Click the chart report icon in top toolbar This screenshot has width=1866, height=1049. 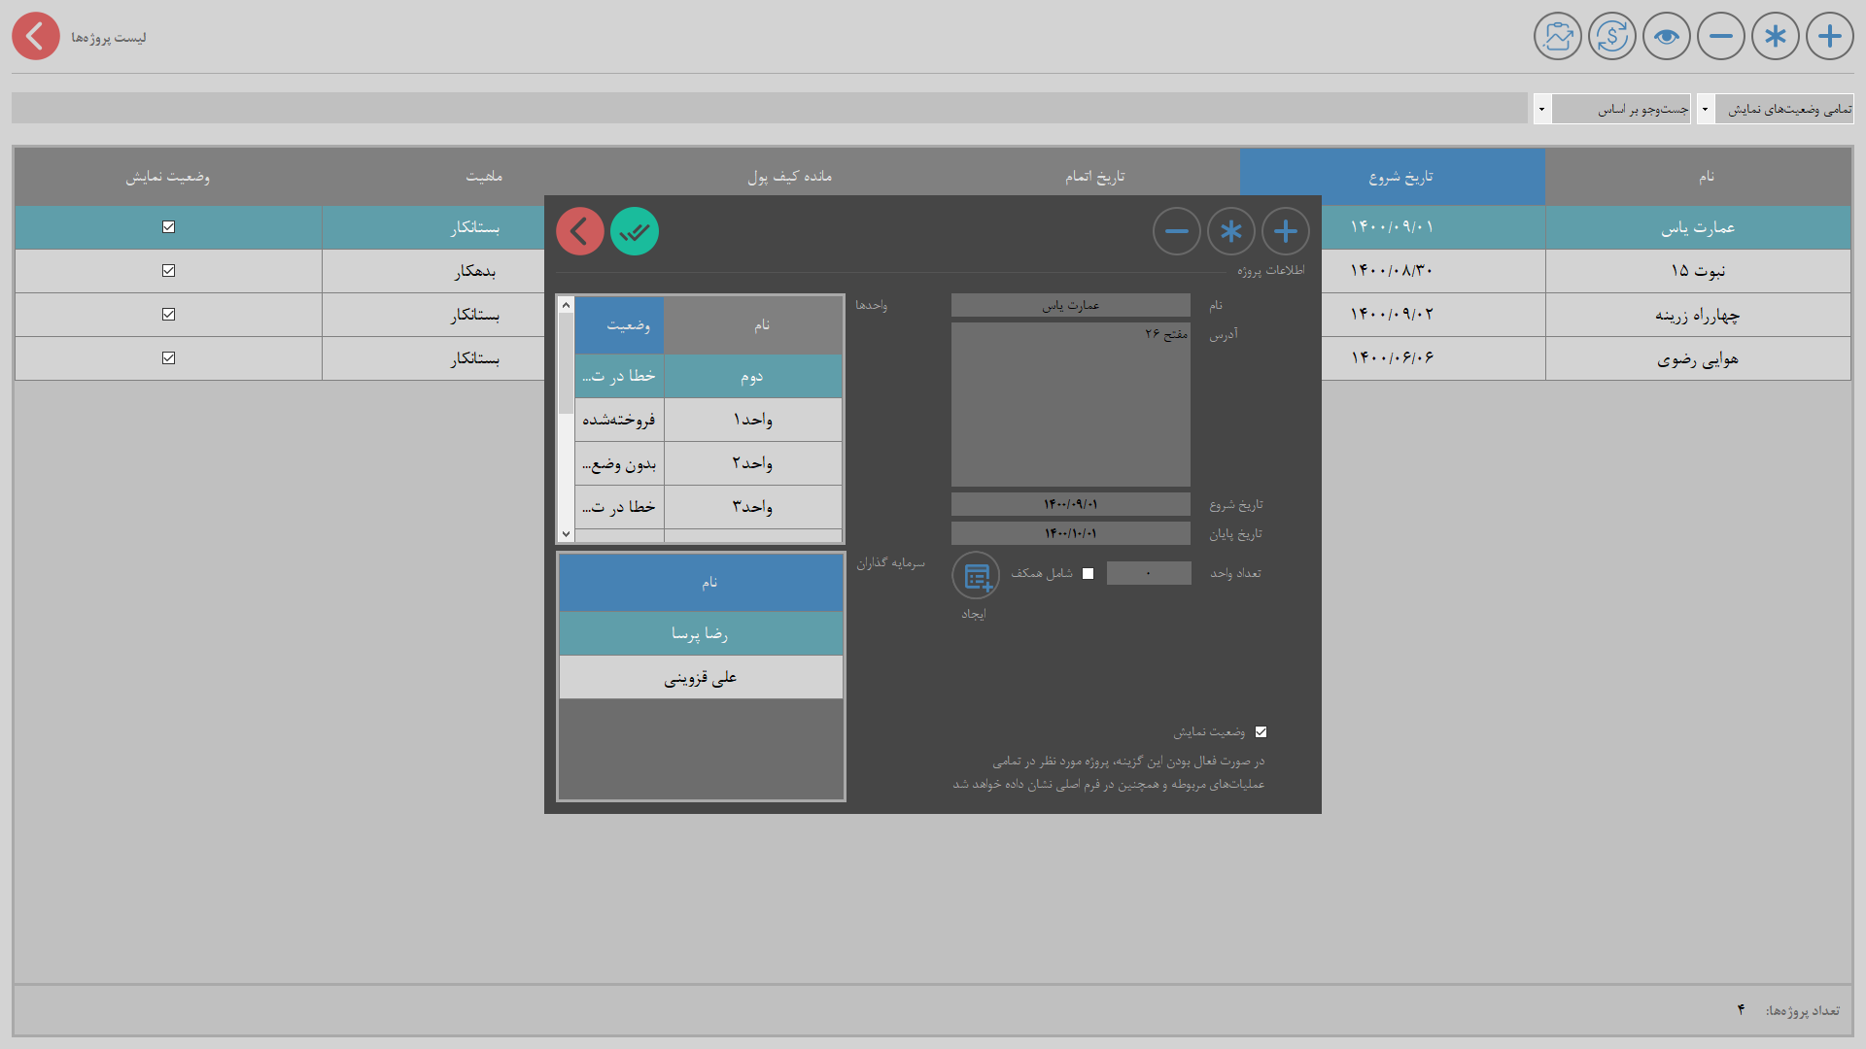[x=1557, y=37]
